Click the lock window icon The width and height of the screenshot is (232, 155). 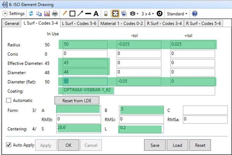(106, 13)
